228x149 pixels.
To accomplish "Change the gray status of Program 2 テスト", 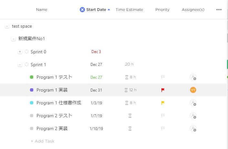I will 32,116.
